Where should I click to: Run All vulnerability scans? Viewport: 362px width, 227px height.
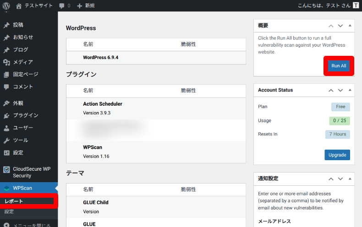click(x=339, y=66)
